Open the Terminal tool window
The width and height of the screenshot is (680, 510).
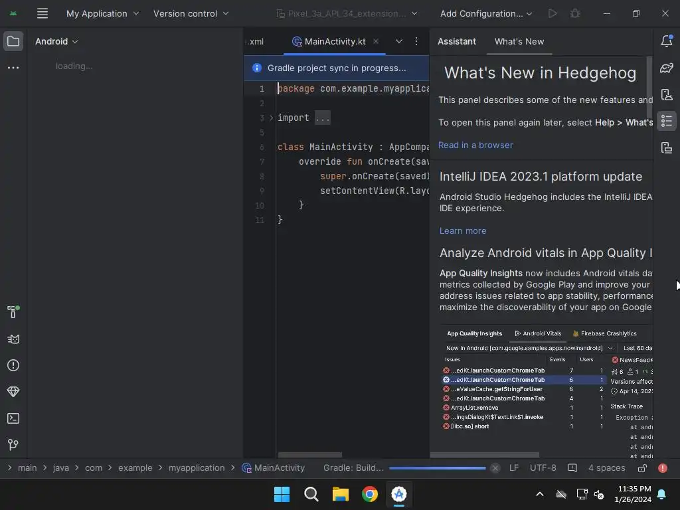[13, 418]
